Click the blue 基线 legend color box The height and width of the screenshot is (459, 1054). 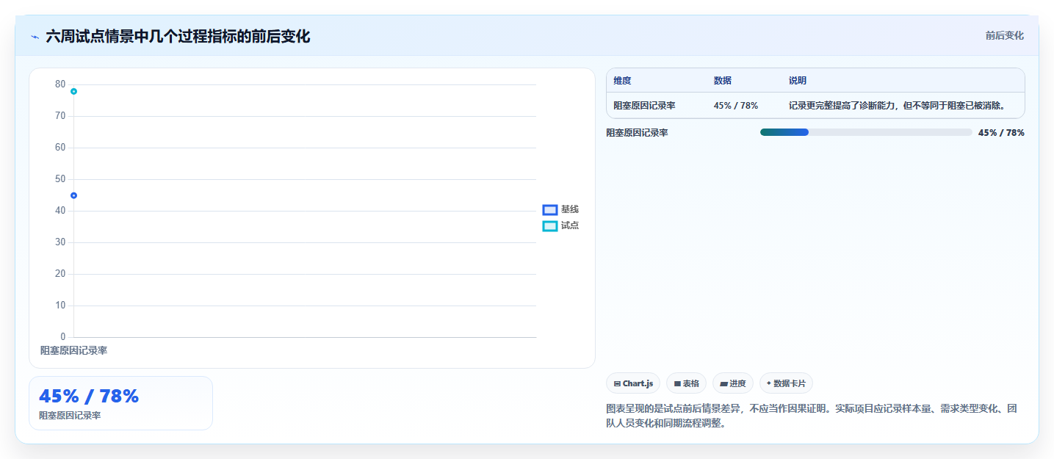(550, 210)
